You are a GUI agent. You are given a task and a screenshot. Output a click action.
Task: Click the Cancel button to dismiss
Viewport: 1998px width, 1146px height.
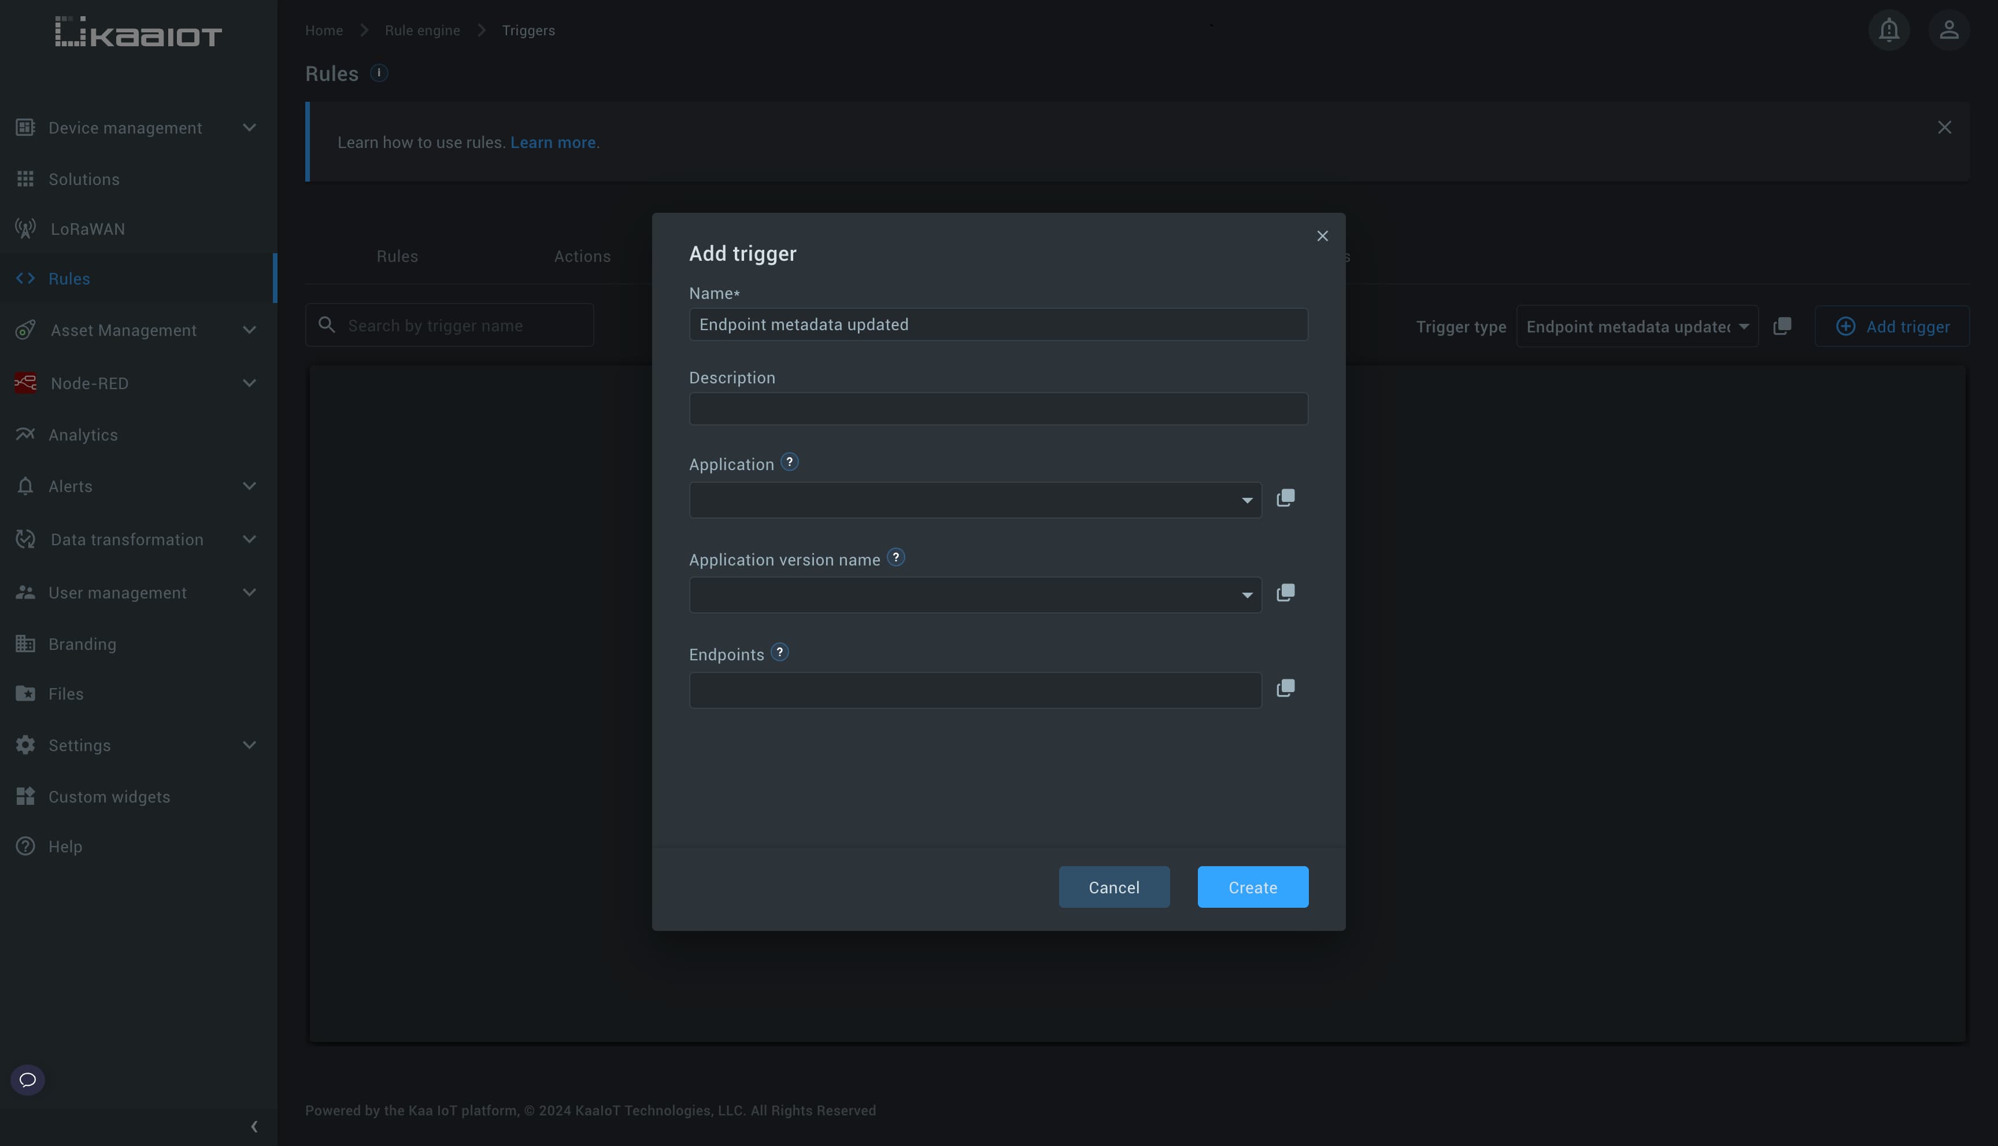[1114, 886]
